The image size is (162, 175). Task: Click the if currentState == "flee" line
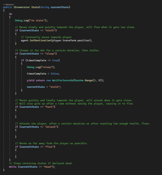pyautogui.click(x=35, y=147)
